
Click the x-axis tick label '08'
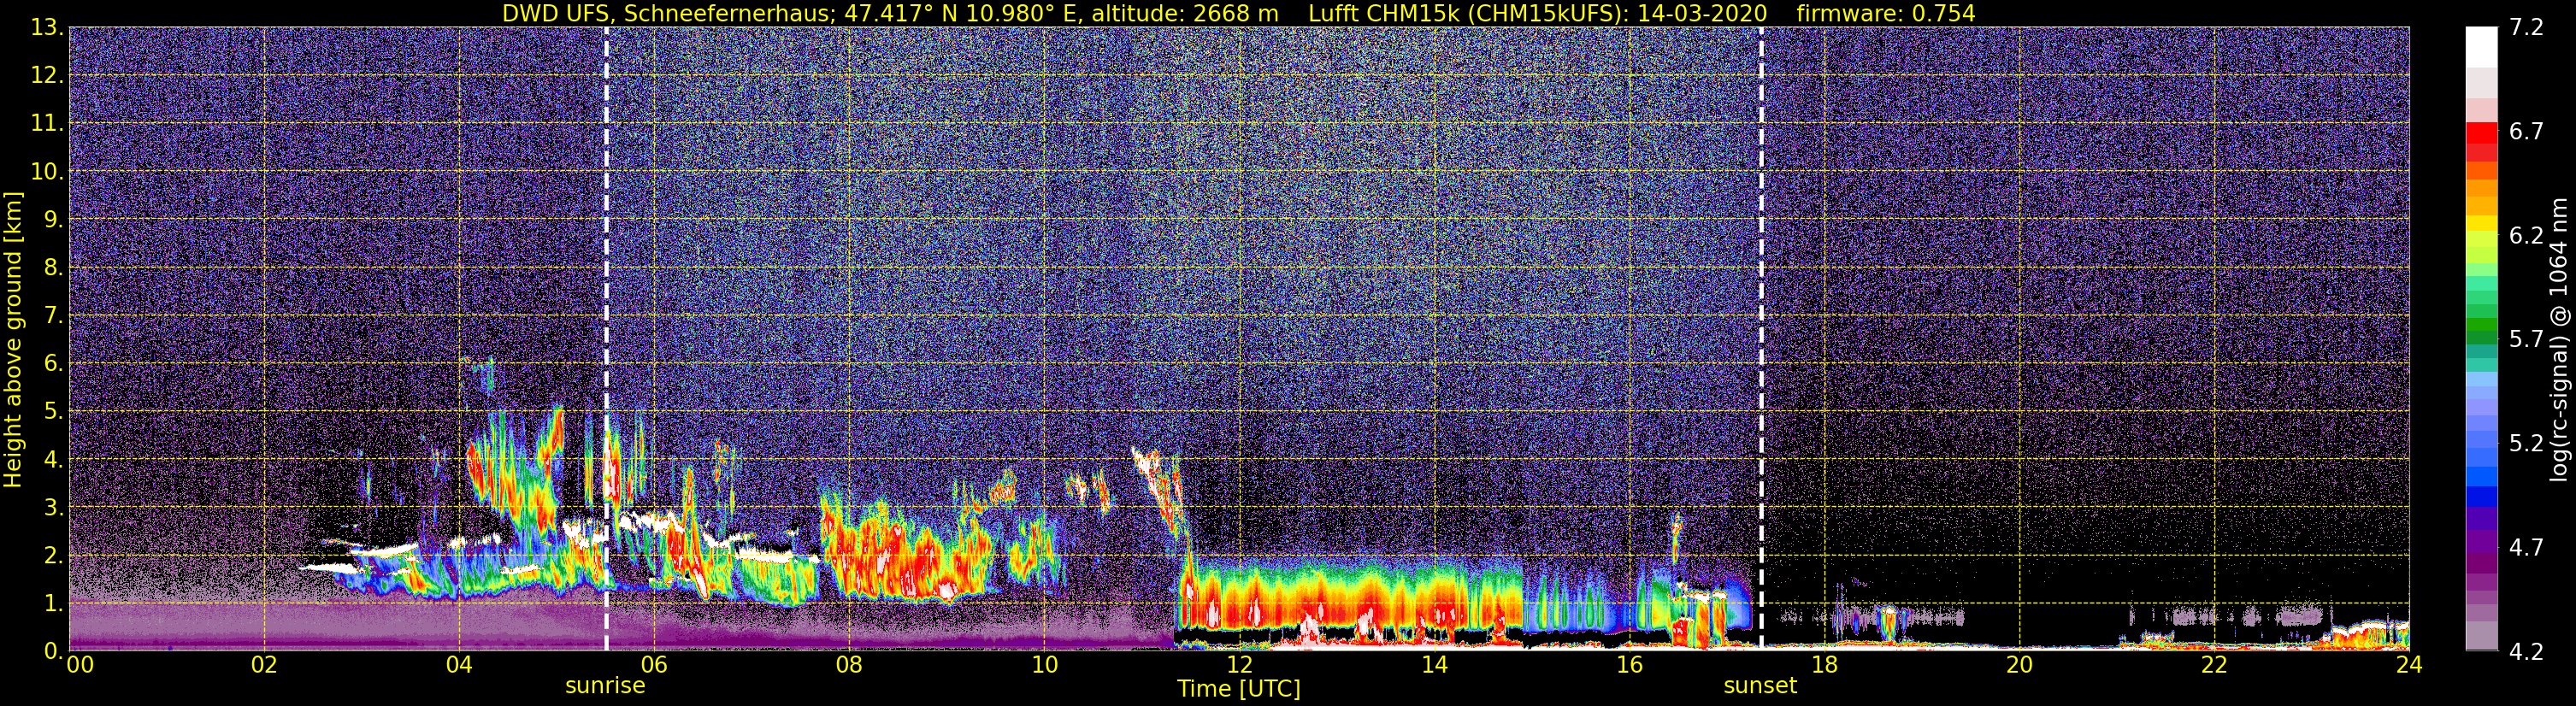[849, 666]
